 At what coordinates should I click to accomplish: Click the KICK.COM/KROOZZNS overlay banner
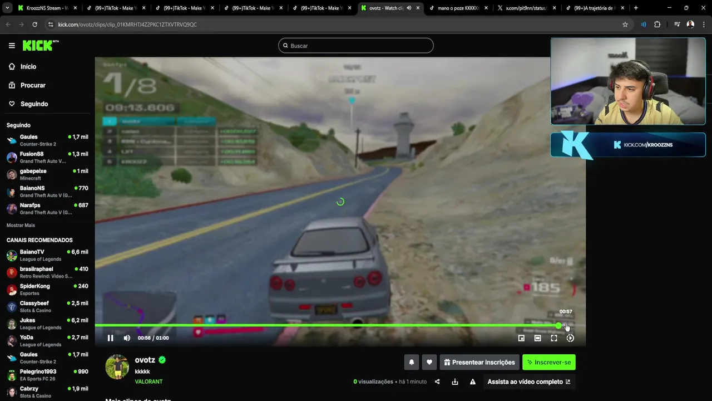(x=628, y=145)
